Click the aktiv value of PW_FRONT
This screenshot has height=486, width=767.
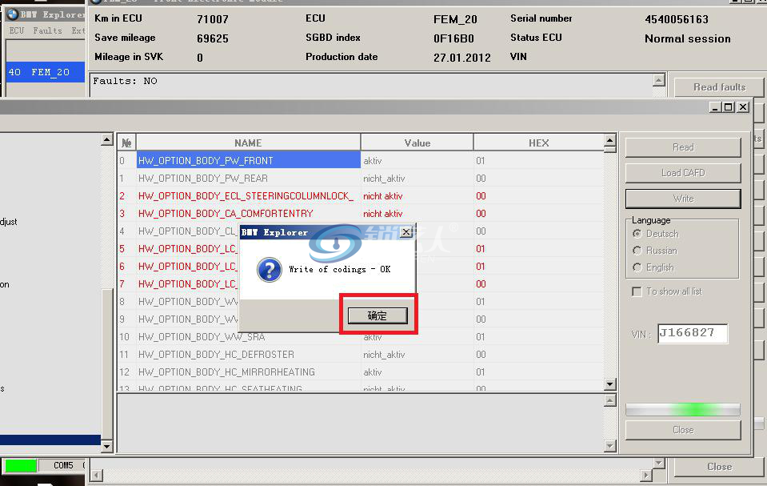[x=372, y=161]
